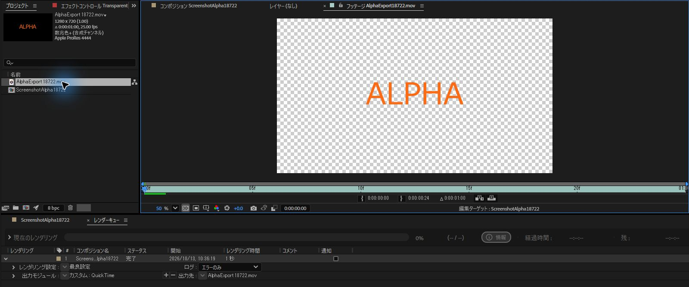Open footage viewer panel menu icon
Screen dimensions: 689x287
(x=422, y=6)
